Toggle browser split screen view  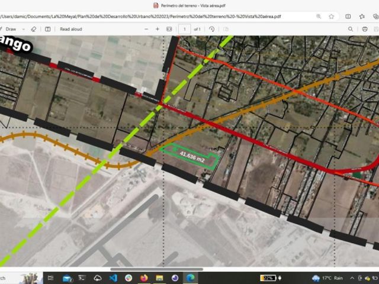click(x=348, y=17)
